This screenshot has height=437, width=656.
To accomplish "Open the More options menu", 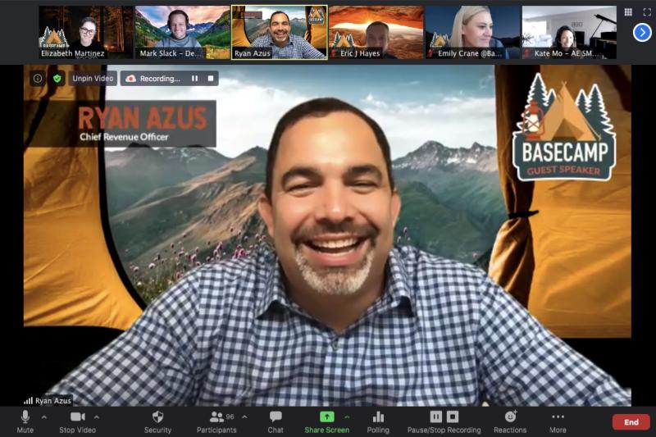I will 558,421.
